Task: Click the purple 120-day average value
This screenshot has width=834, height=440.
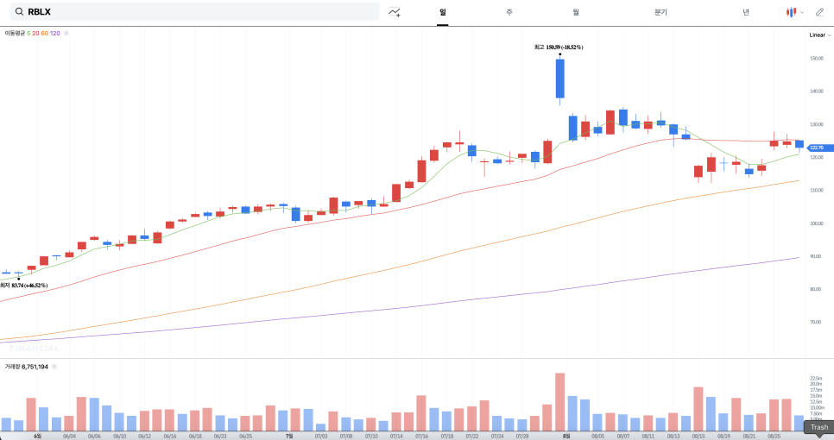Action: click(x=54, y=33)
